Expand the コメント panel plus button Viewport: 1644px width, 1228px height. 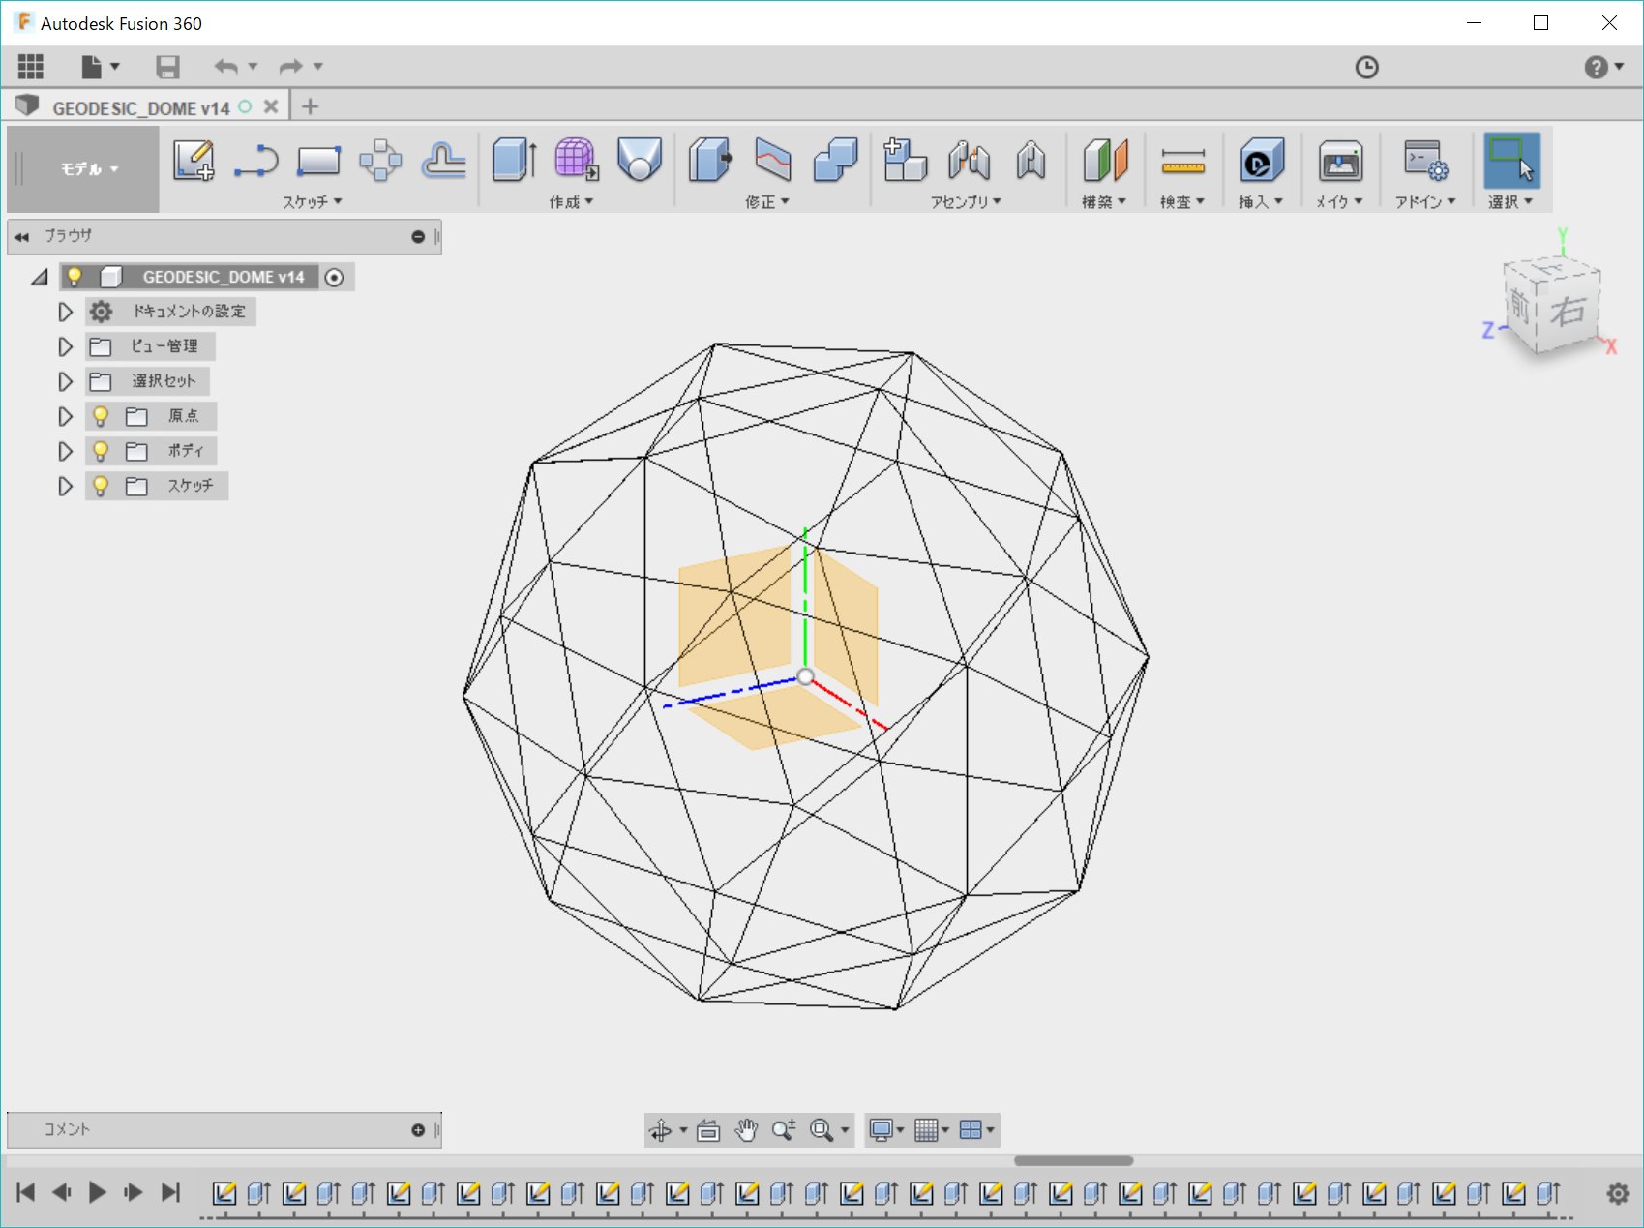point(418,1129)
